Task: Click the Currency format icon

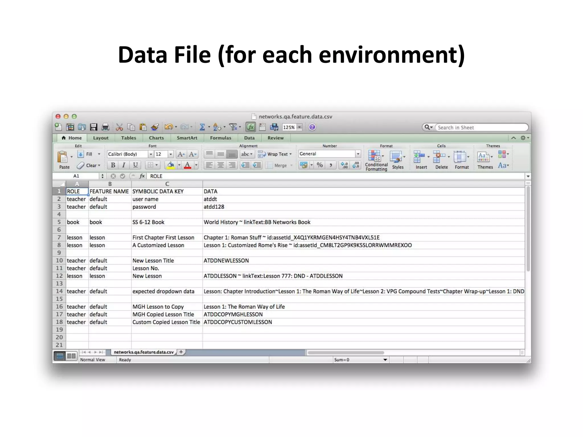Action: pos(304,165)
